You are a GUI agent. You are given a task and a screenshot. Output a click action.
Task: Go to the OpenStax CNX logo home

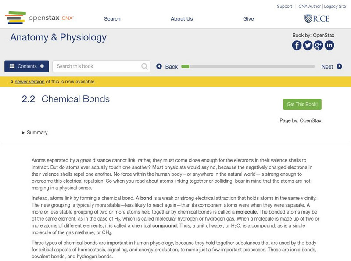point(39,18)
